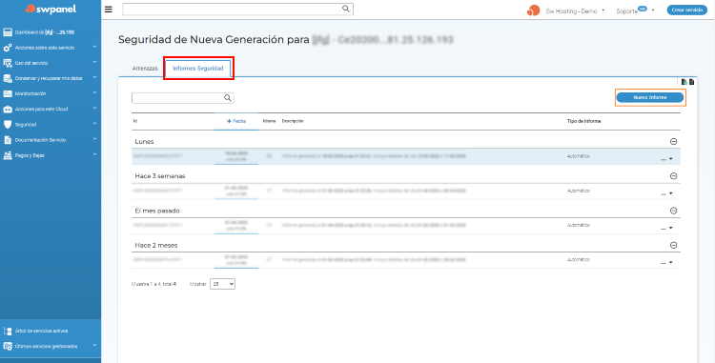
Task: Click the Últimos servicios gestionados icon
Action: pos(8,346)
